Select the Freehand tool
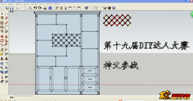 6,31
